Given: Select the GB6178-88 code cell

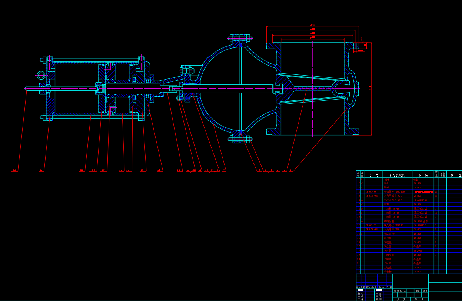Looking at the screenshot, I should click(372, 196).
